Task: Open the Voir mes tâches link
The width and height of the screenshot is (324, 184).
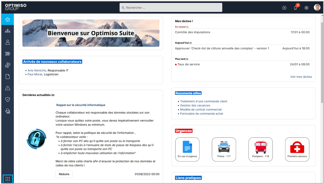Action: click(301, 77)
